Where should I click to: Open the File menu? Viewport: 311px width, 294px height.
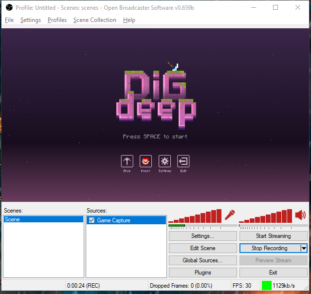tap(9, 20)
